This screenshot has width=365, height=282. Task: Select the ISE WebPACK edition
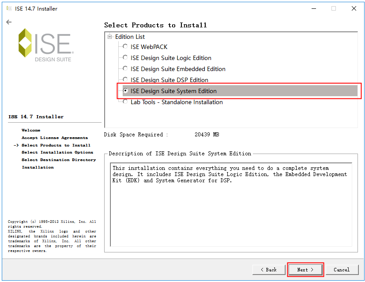[126, 47]
